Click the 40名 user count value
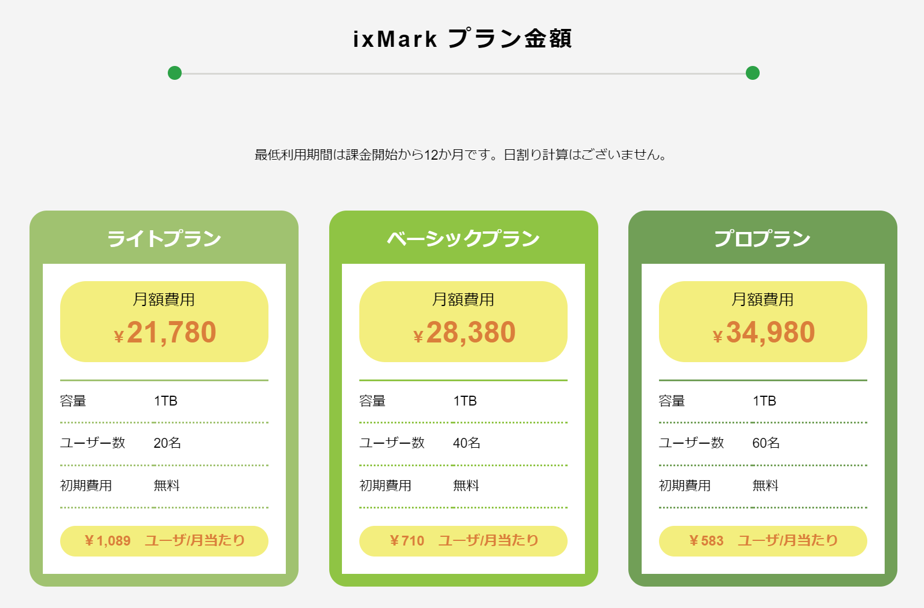 tap(466, 443)
